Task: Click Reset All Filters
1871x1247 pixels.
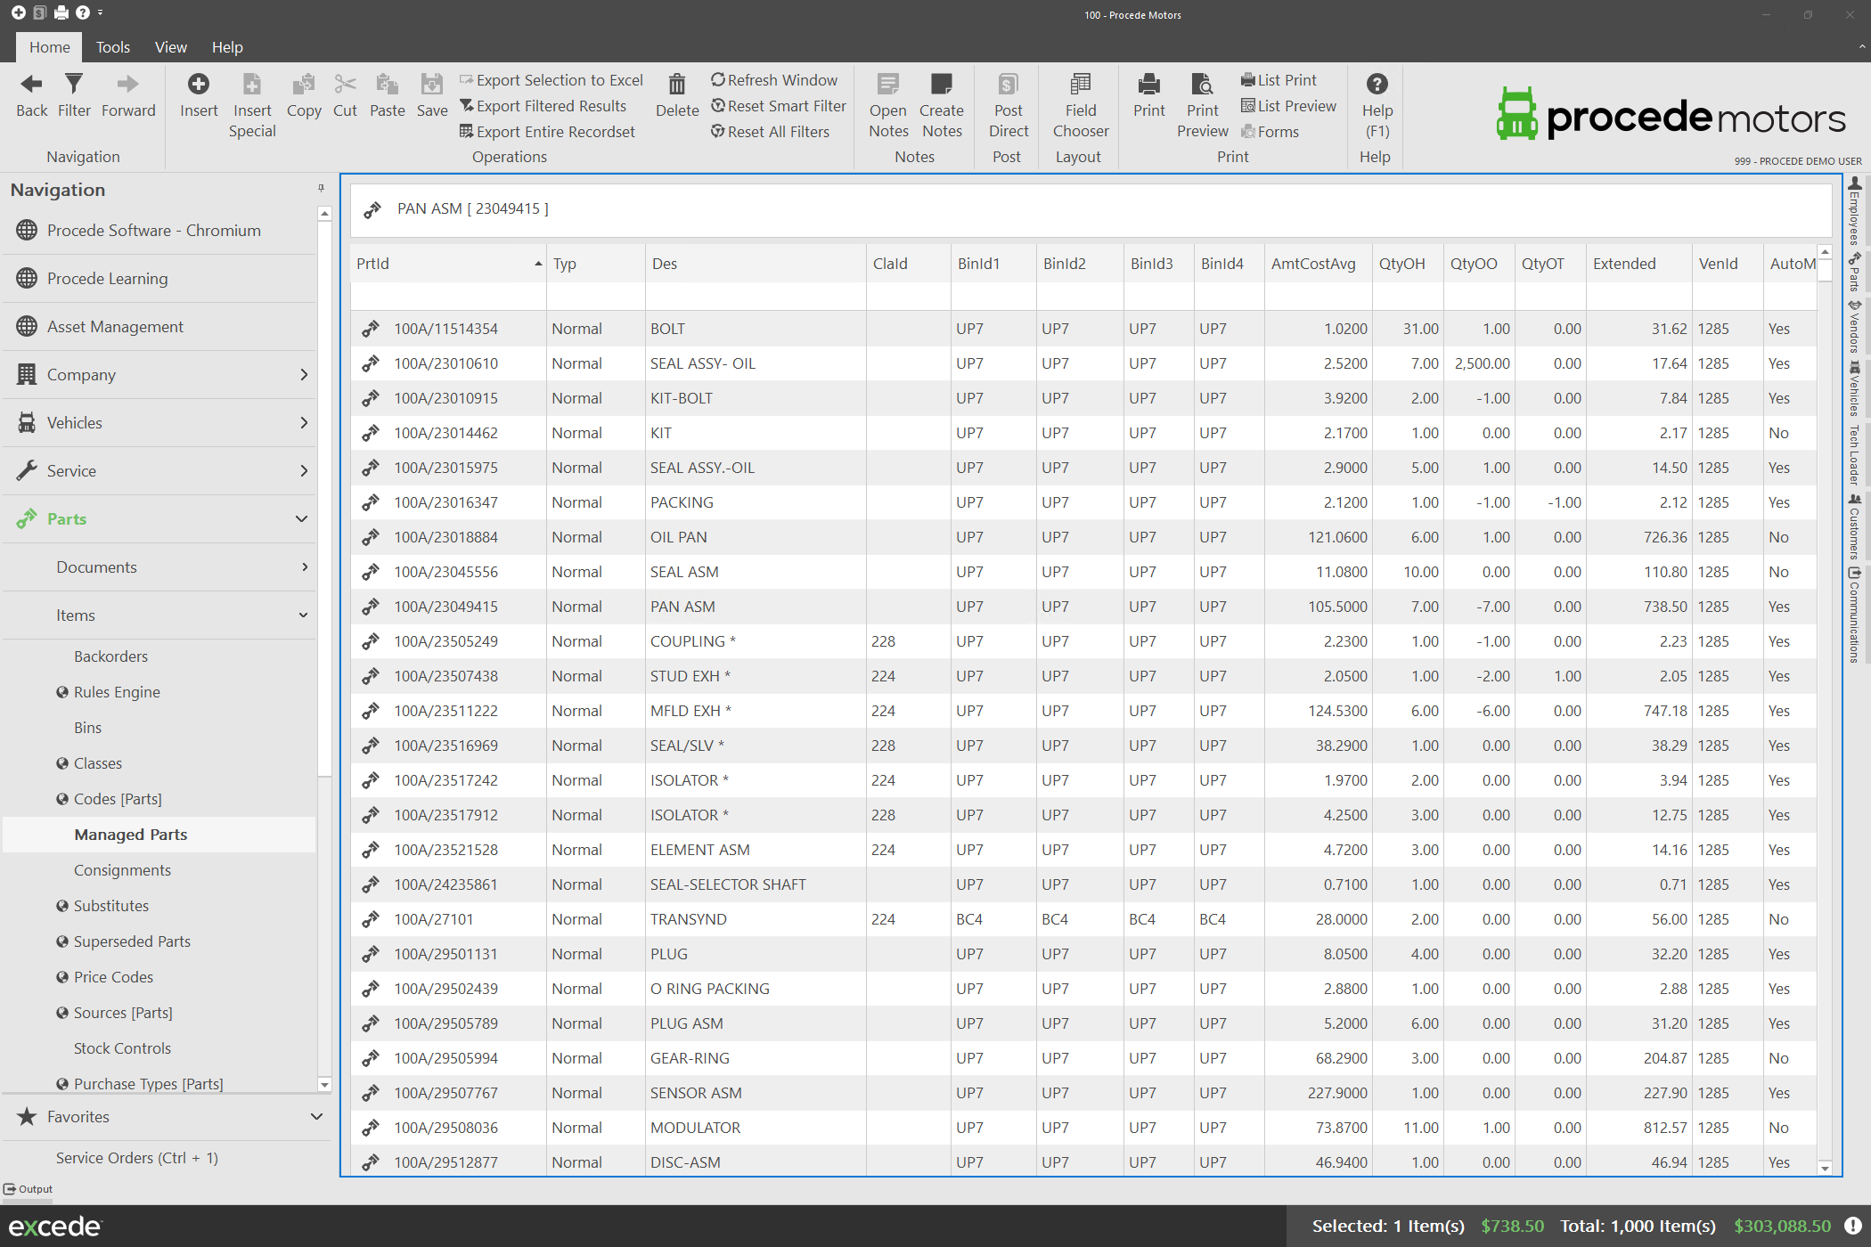Action: [770, 132]
